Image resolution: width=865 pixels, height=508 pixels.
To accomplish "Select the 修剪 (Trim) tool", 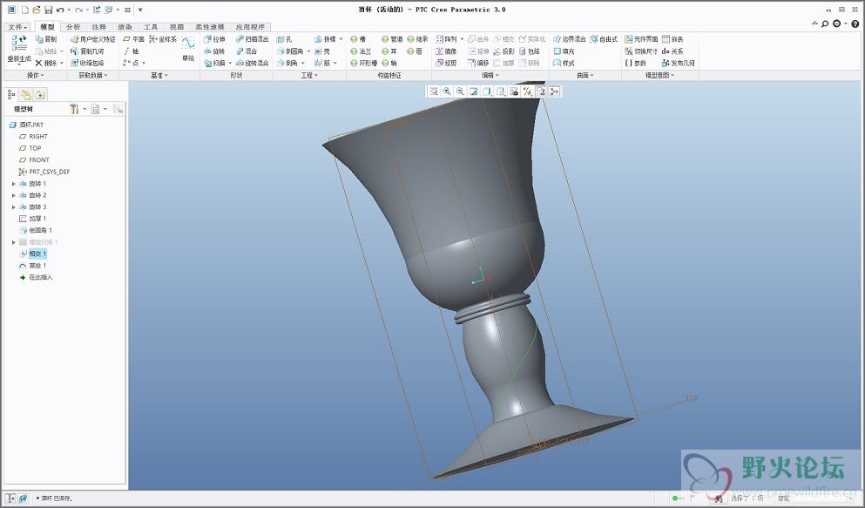I will point(446,64).
